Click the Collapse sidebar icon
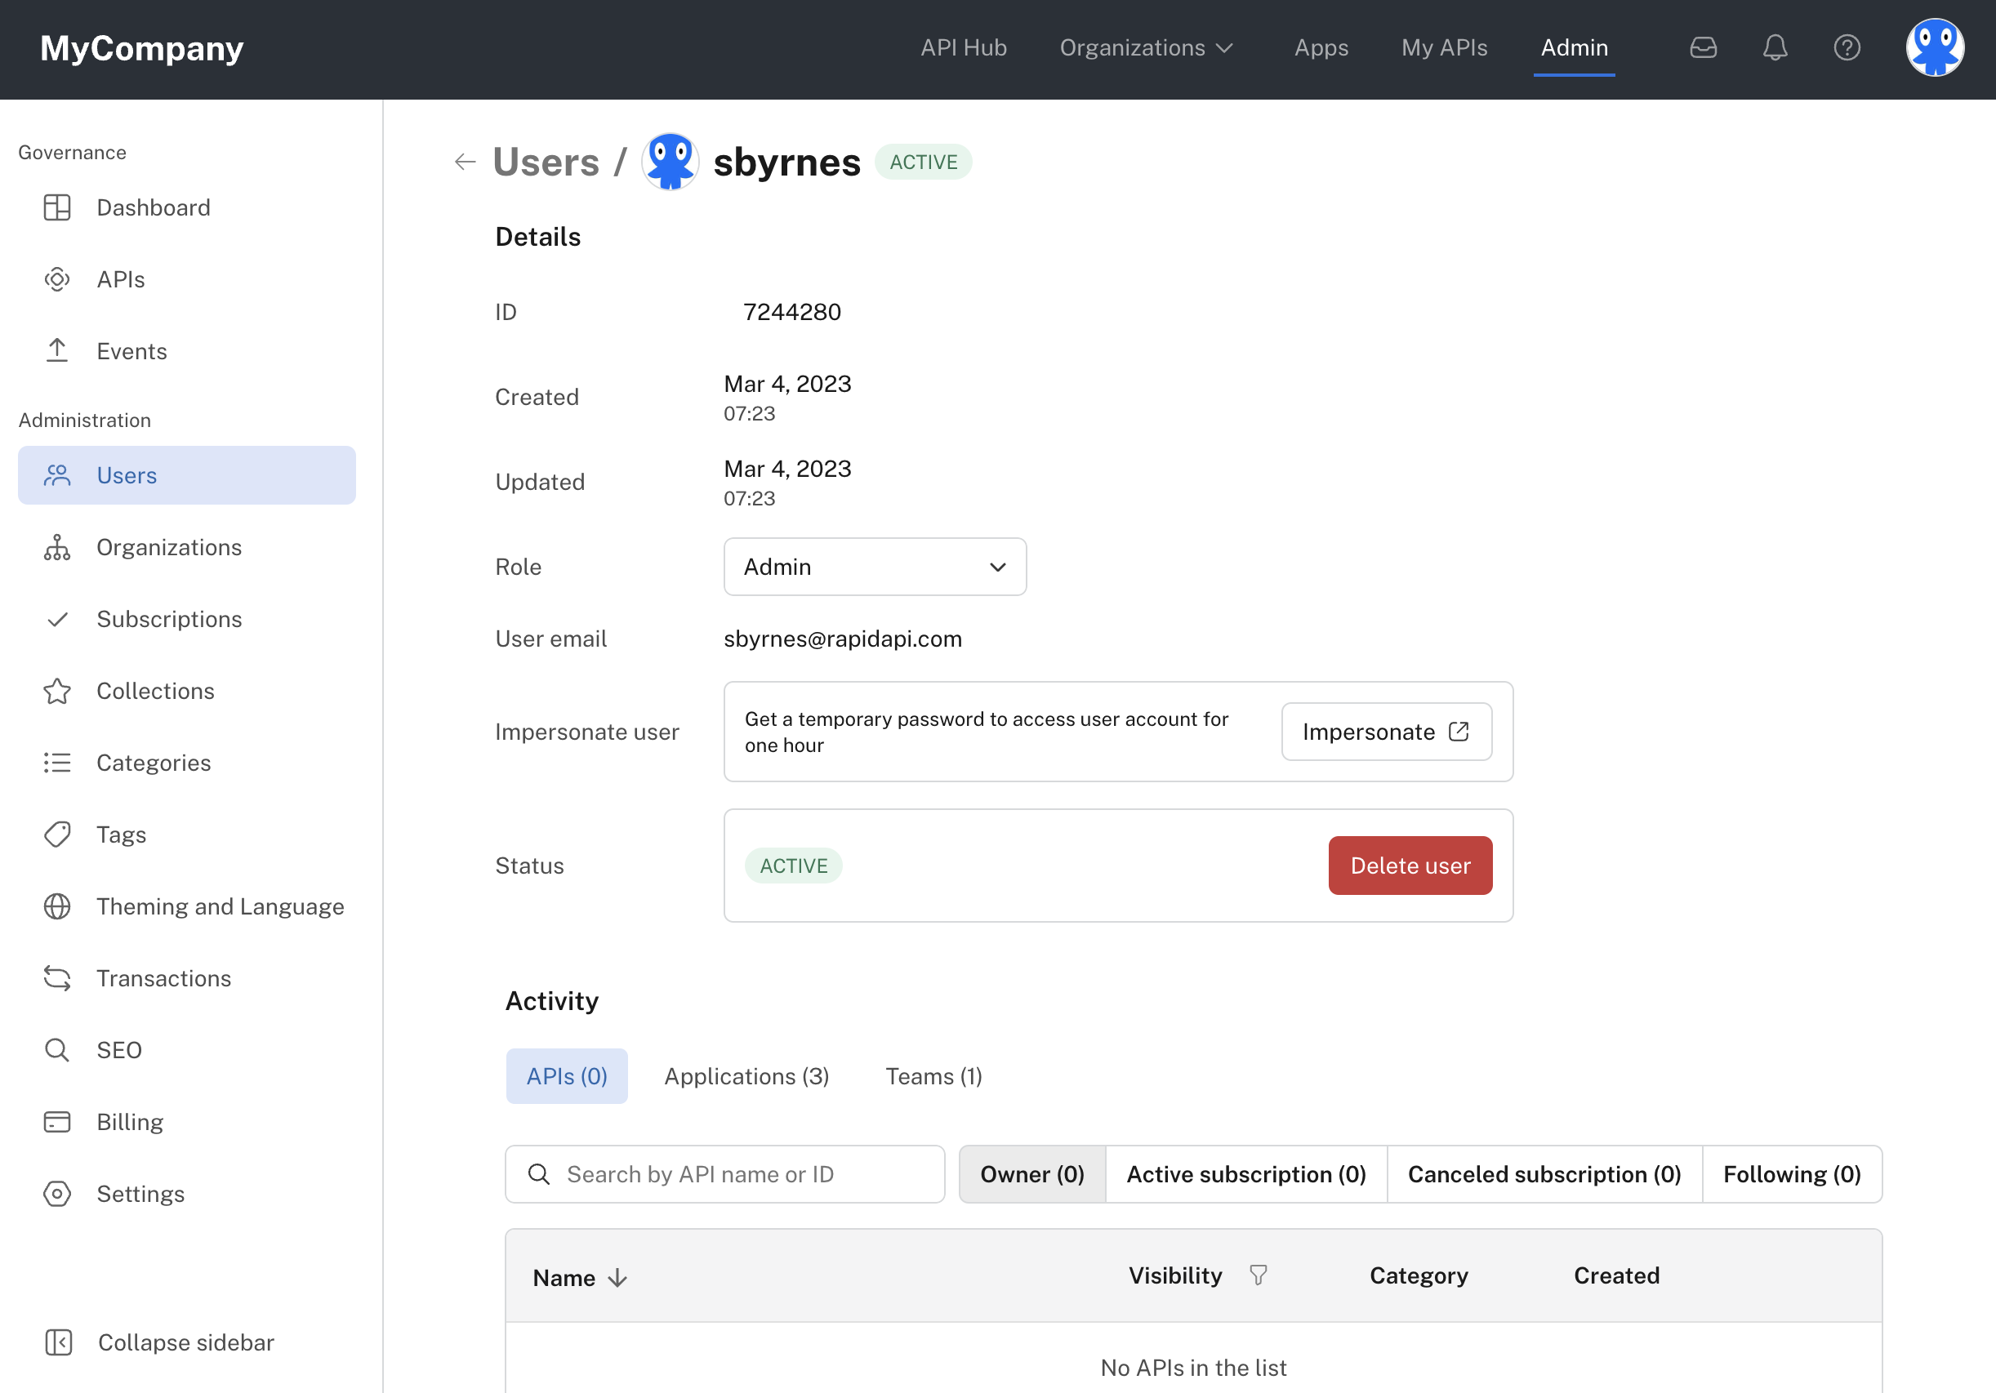The image size is (1996, 1393). click(58, 1342)
